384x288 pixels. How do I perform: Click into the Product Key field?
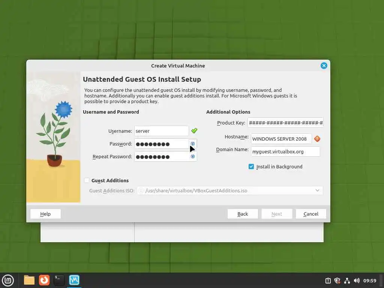(x=285, y=123)
